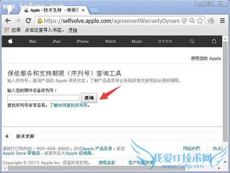This screenshot has width=230, height=173.
Task: Click the 开始 bookmark import link
Action: (73, 30)
